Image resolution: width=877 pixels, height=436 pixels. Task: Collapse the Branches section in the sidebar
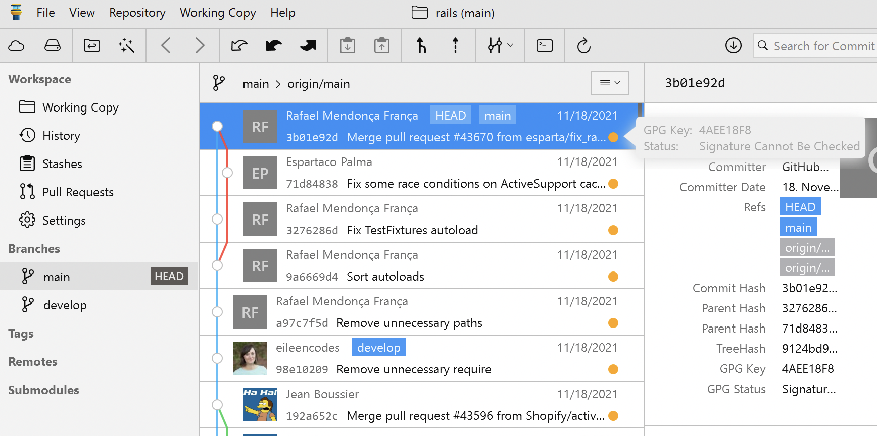point(34,249)
